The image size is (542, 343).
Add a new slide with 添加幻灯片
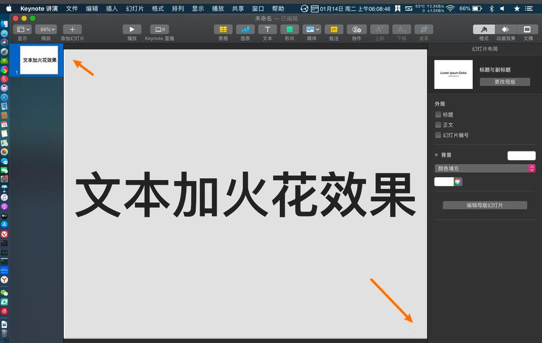click(71, 29)
